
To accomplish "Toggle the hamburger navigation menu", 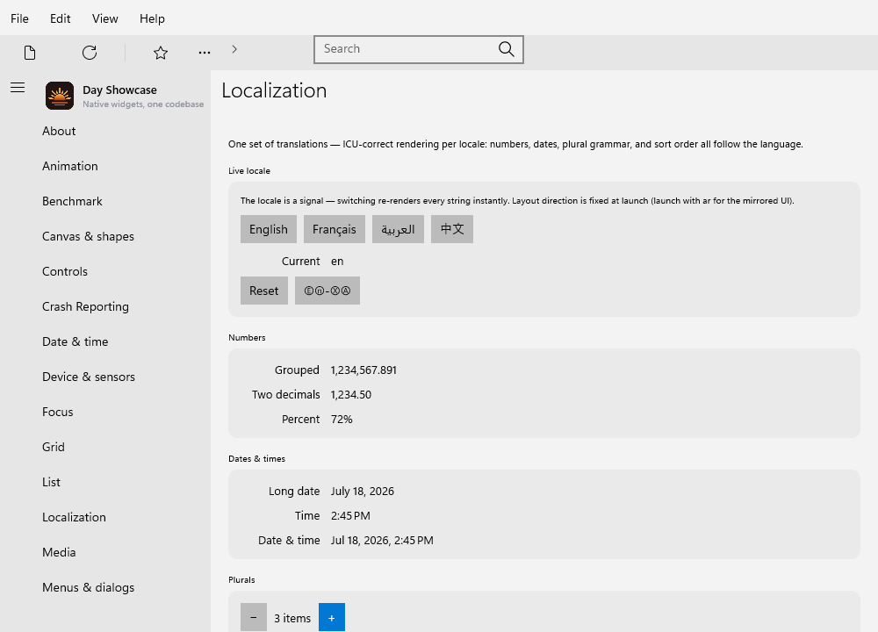I will click(18, 87).
